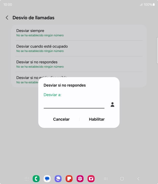Focus the Desviar a number field
The width and height of the screenshot is (158, 184).
coord(74,105)
